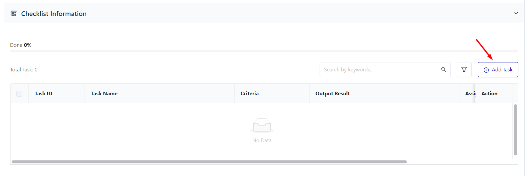Click the truncated Assi column header
Viewport: 529px width, 176px height.
[470, 94]
